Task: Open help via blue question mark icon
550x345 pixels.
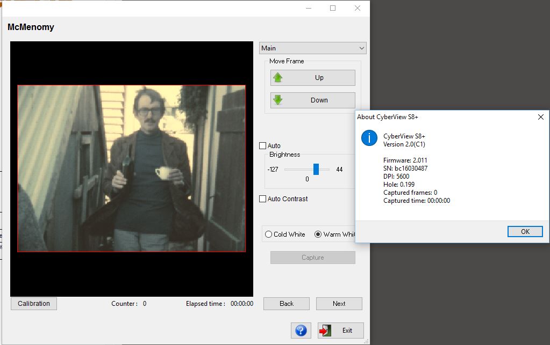Action: (x=301, y=331)
